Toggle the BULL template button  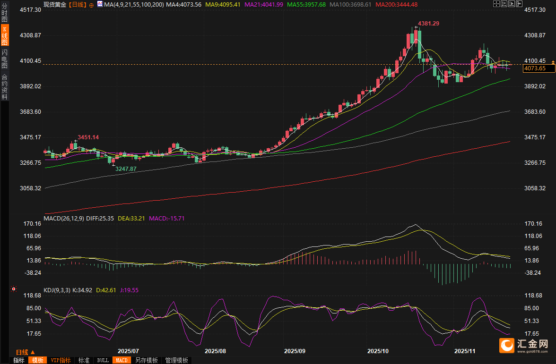tap(103, 360)
